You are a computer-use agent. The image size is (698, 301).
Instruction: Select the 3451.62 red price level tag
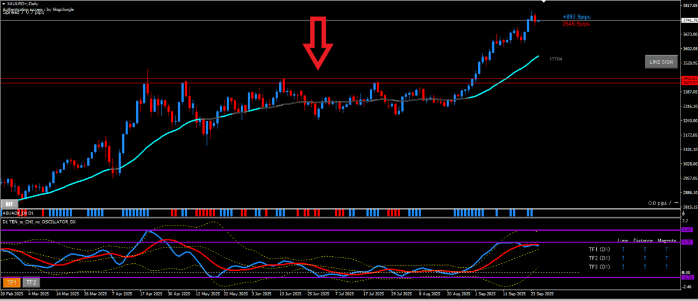689,78
